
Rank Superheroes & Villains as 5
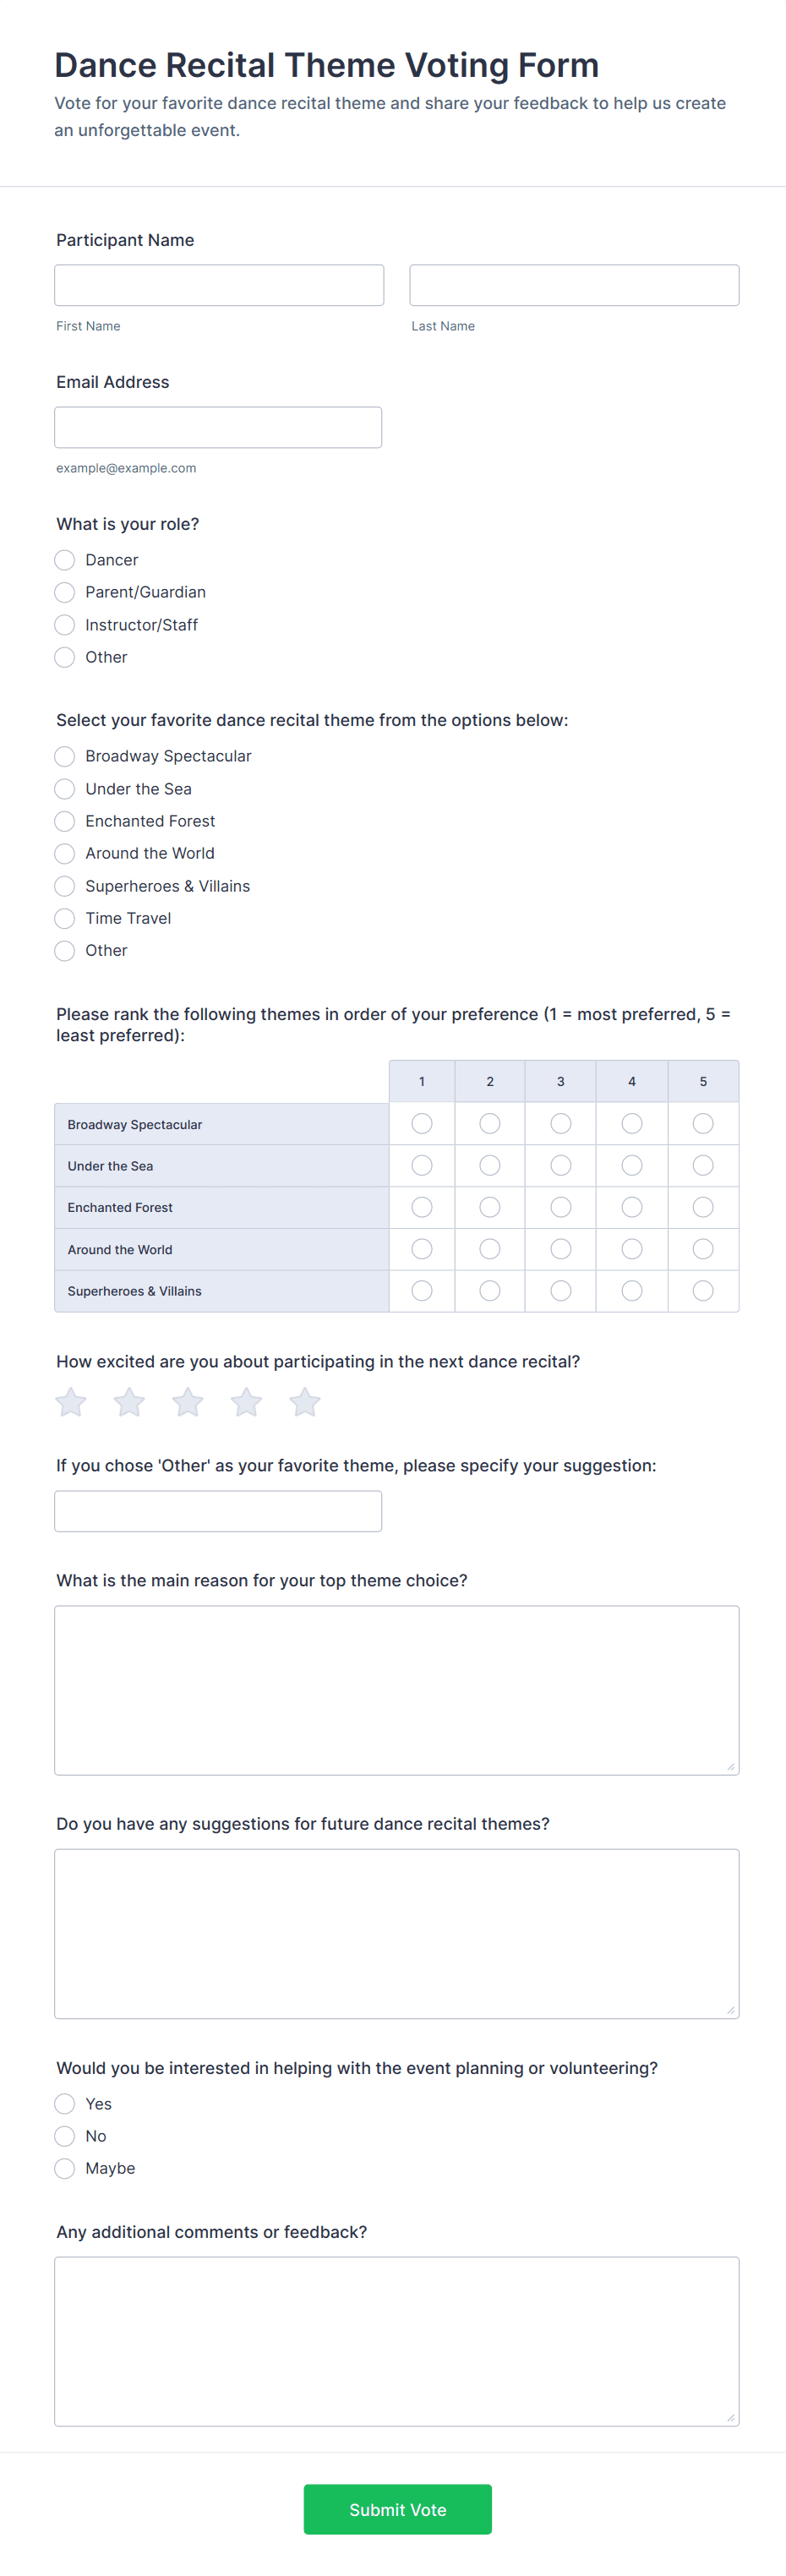703,1291
